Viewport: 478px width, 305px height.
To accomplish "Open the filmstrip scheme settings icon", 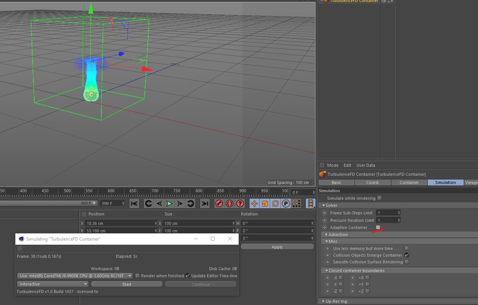I will [311, 203].
